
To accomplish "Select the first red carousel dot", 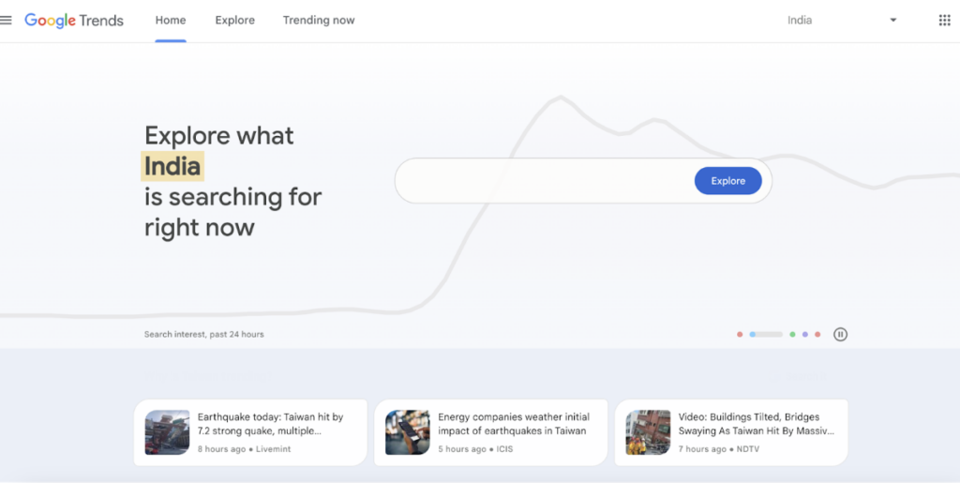I will 740,334.
